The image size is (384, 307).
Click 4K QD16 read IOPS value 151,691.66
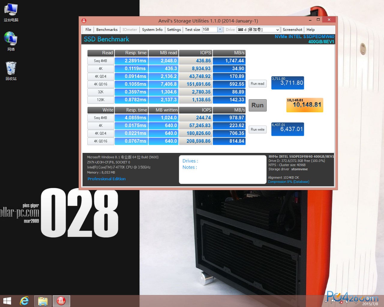(196, 84)
